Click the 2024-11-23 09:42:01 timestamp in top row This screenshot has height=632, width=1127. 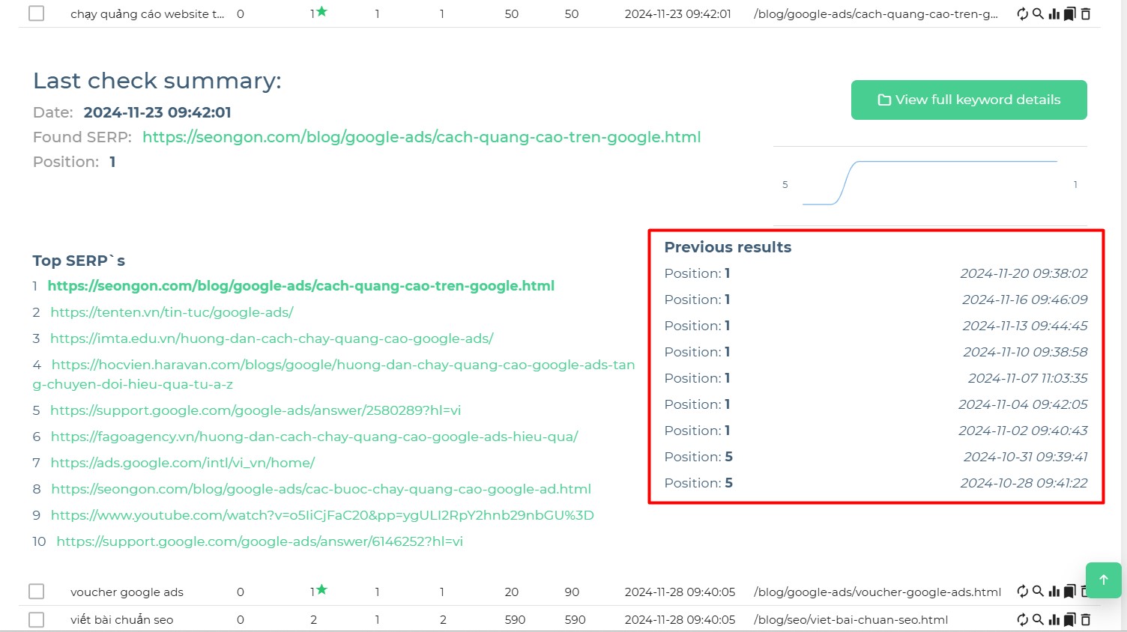677,14
